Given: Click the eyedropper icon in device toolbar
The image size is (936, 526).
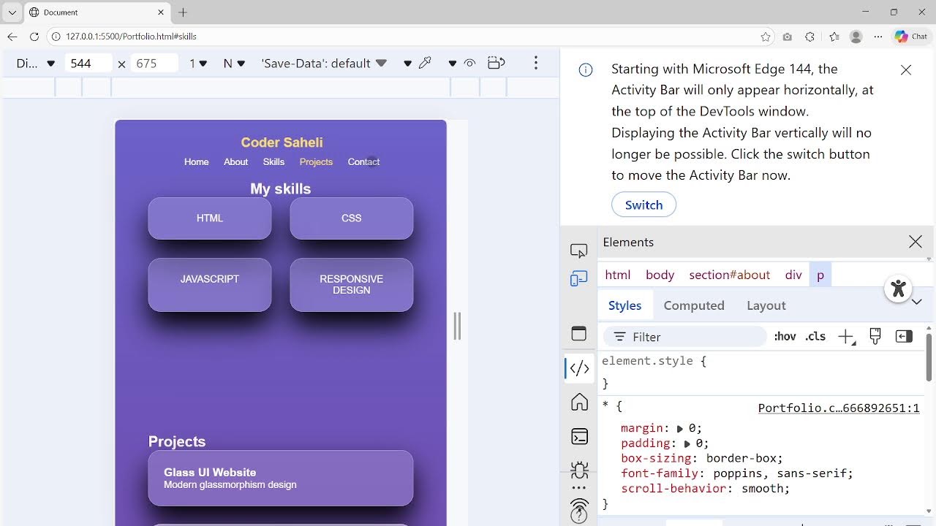Looking at the screenshot, I should click(425, 63).
